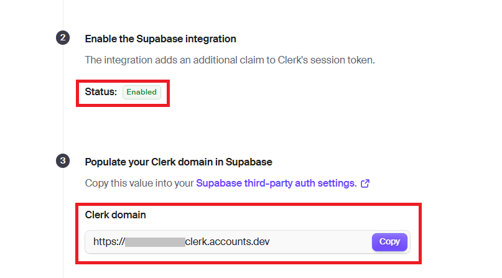Click the https:// prefix in the domain field
The image size is (502, 278).
point(109,241)
